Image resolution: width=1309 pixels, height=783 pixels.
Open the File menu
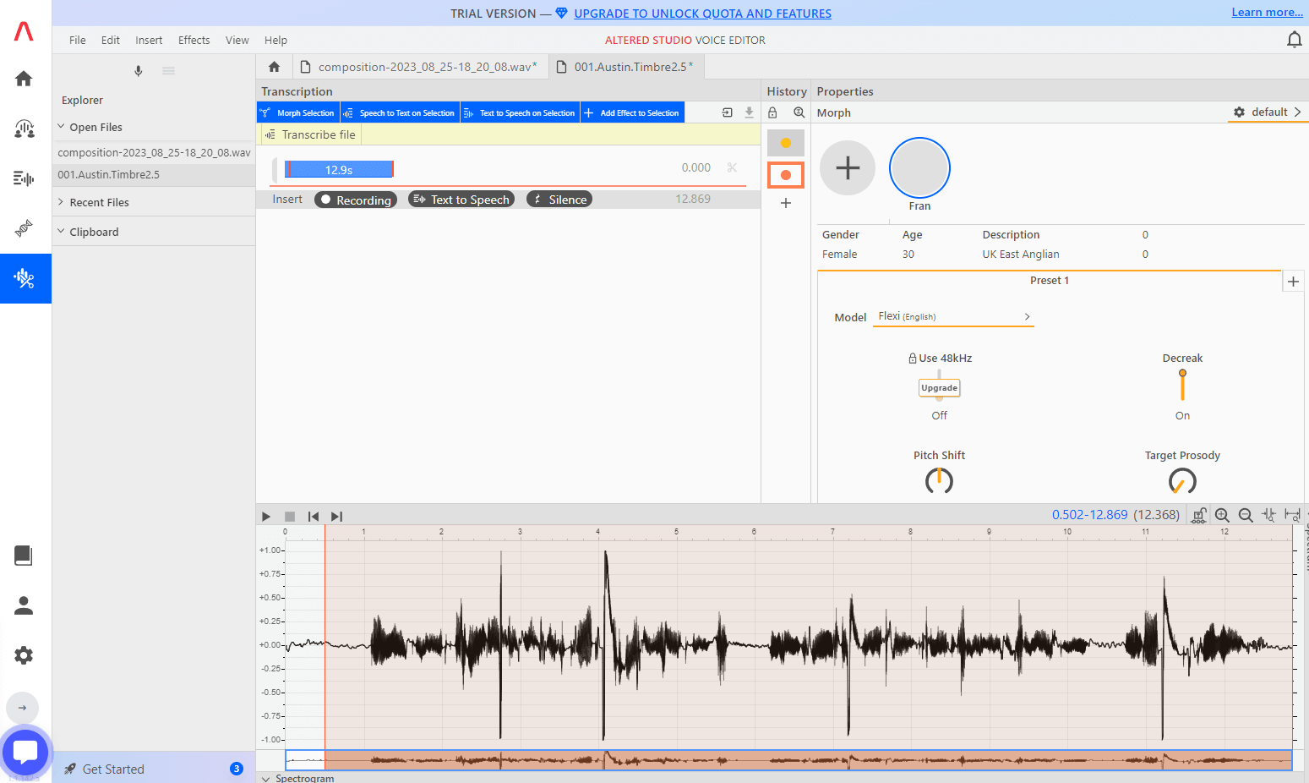pos(78,40)
